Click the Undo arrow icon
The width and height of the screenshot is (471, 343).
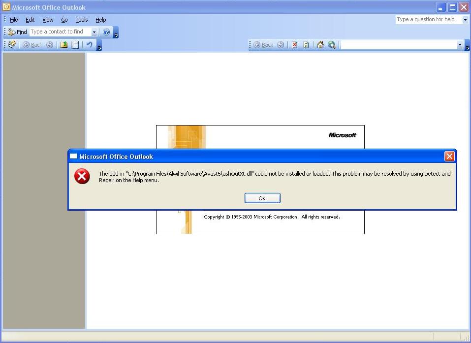pyautogui.click(x=89, y=45)
